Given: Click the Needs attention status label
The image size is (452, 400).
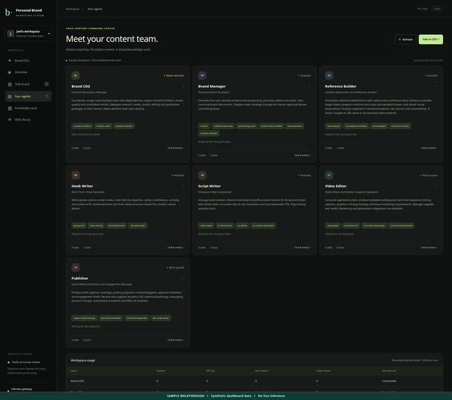Looking at the screenshot, I should 174,75.
